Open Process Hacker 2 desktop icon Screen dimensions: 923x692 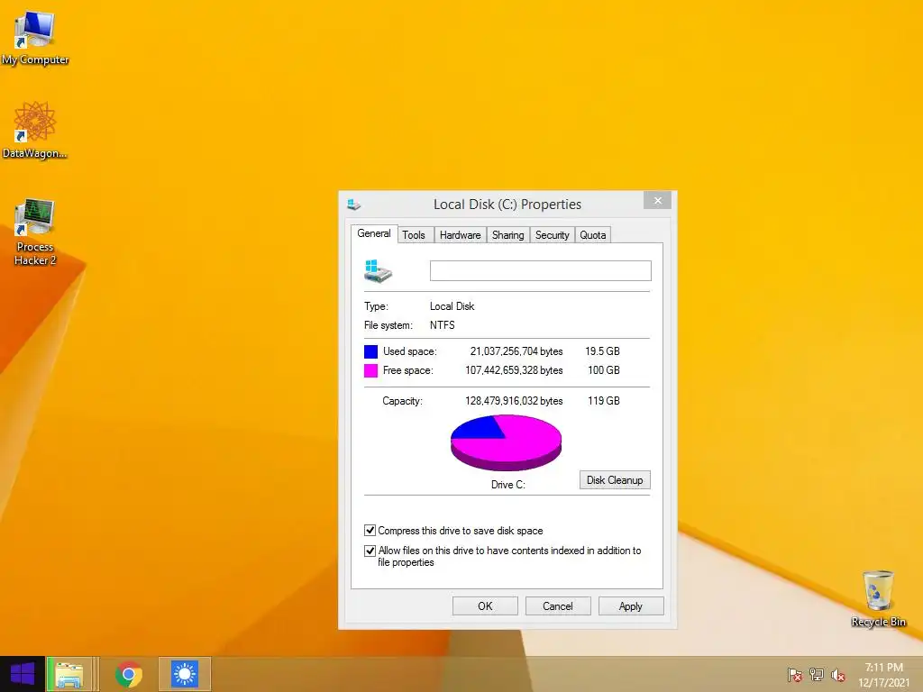[x=35, y=232]
